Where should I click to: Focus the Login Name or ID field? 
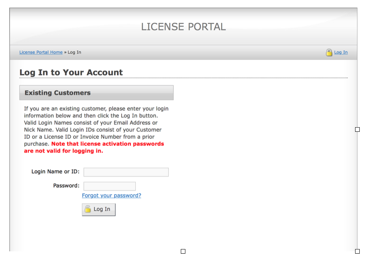pyautogui.click(x=126, y=172)
